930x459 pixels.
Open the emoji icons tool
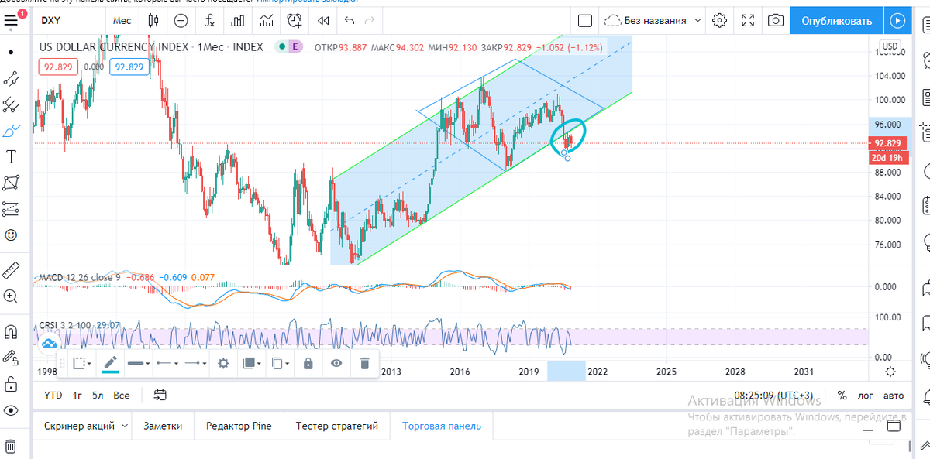11,235
